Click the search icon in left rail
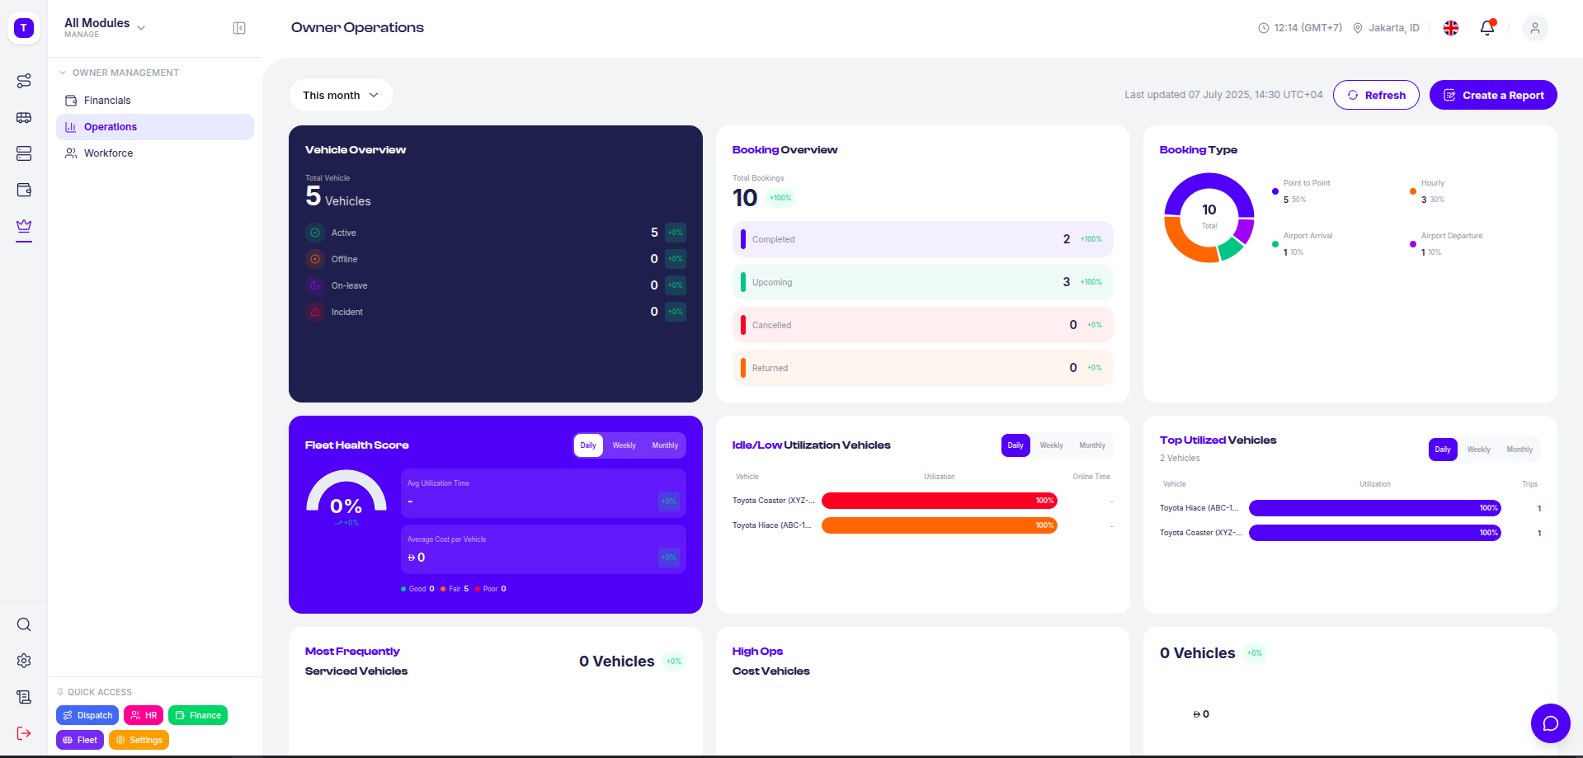 tap(24, 624)
